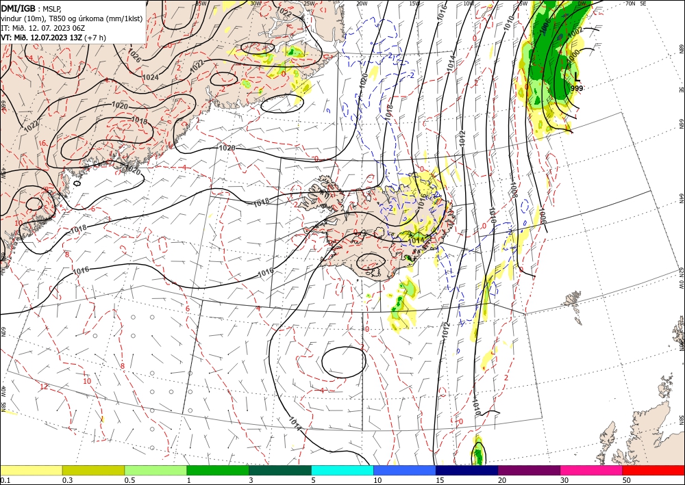Pick the cyan 5–10 legend swatch
Image resolution: width=685 pixels, height=485 pixels.
tap(342, 470)
